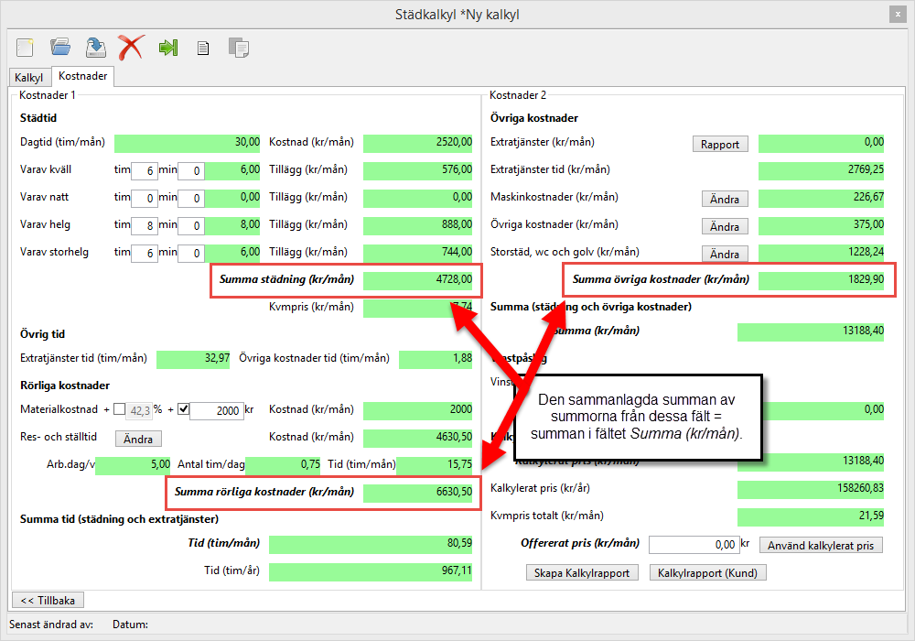The image size is (915, 641).
Task: Uncheck the Materialkostnad fixed kr checkbox
Action: click(182, 410)
